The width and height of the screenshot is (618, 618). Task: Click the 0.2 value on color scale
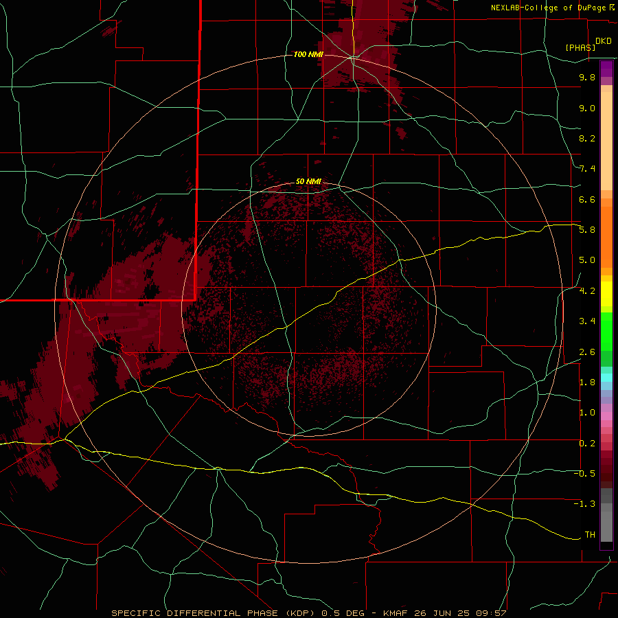[x=587, y=444]
